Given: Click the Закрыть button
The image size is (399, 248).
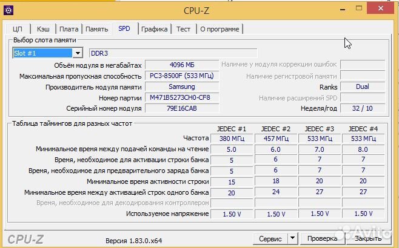Looking at the screenshot, I should point(368,238).
